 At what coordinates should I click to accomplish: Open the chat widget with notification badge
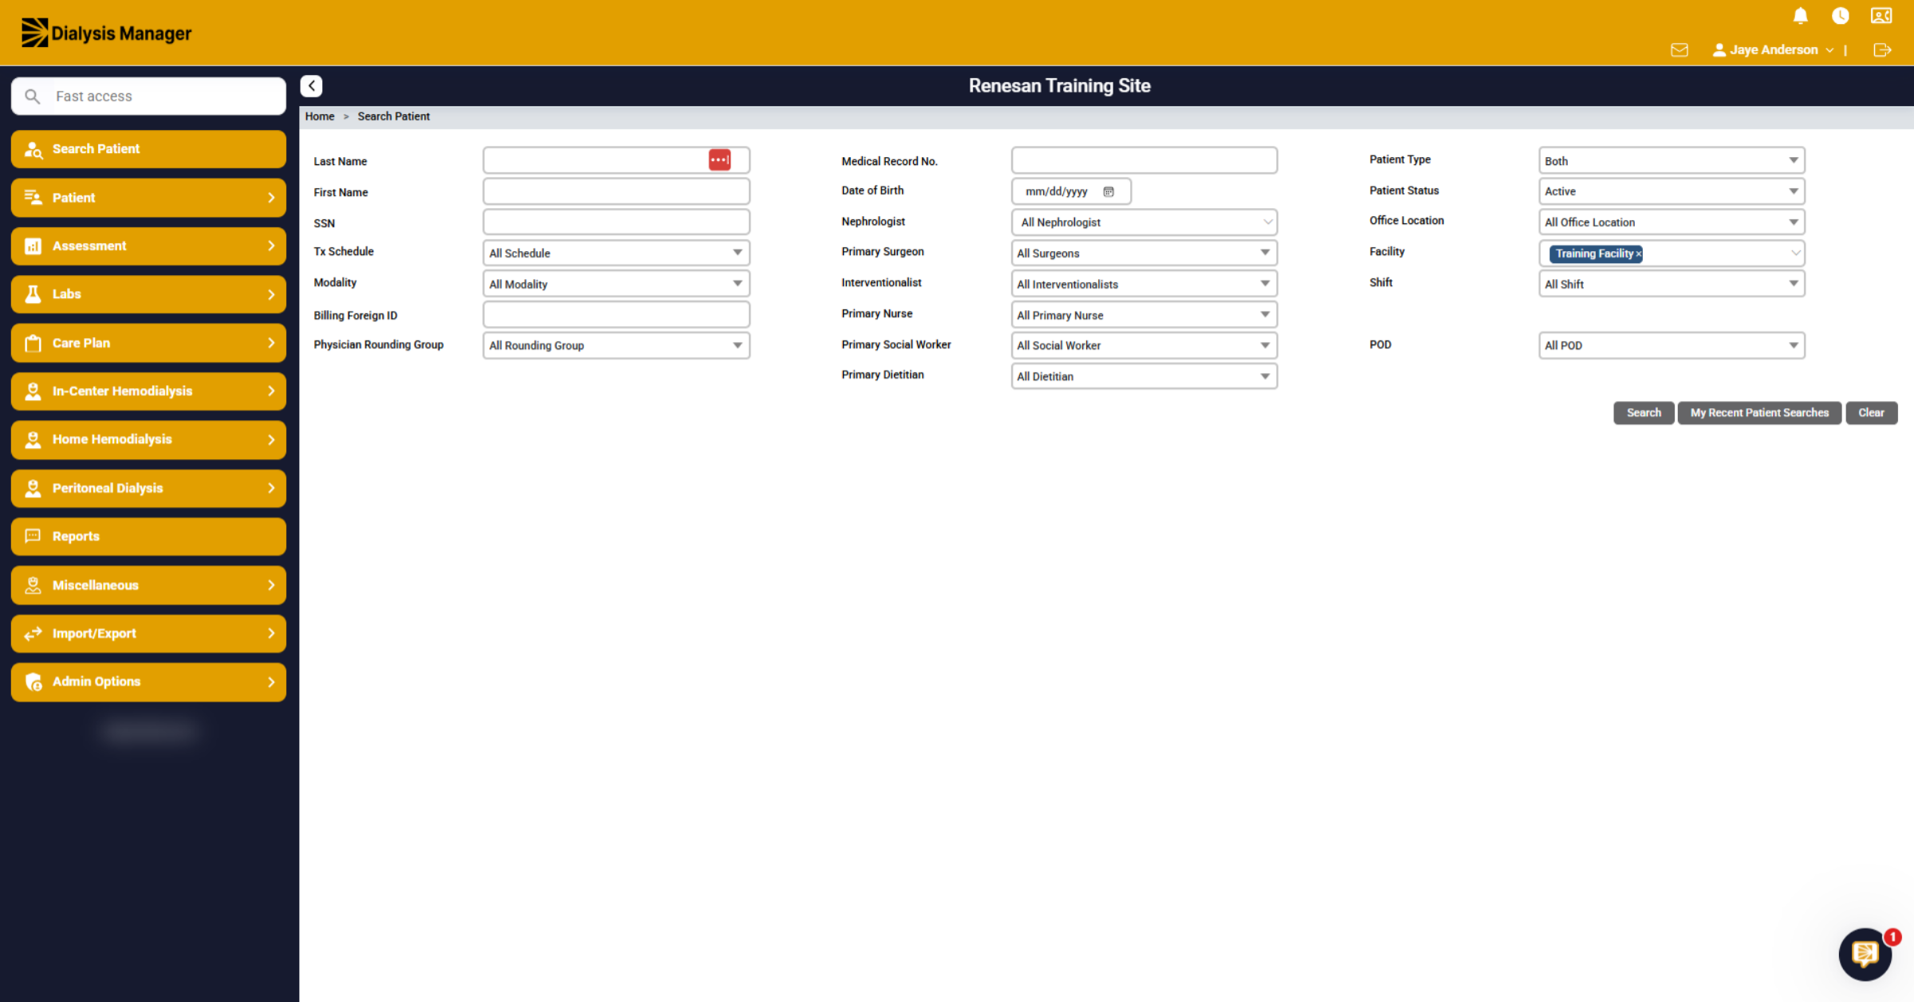coord(1865,953)
